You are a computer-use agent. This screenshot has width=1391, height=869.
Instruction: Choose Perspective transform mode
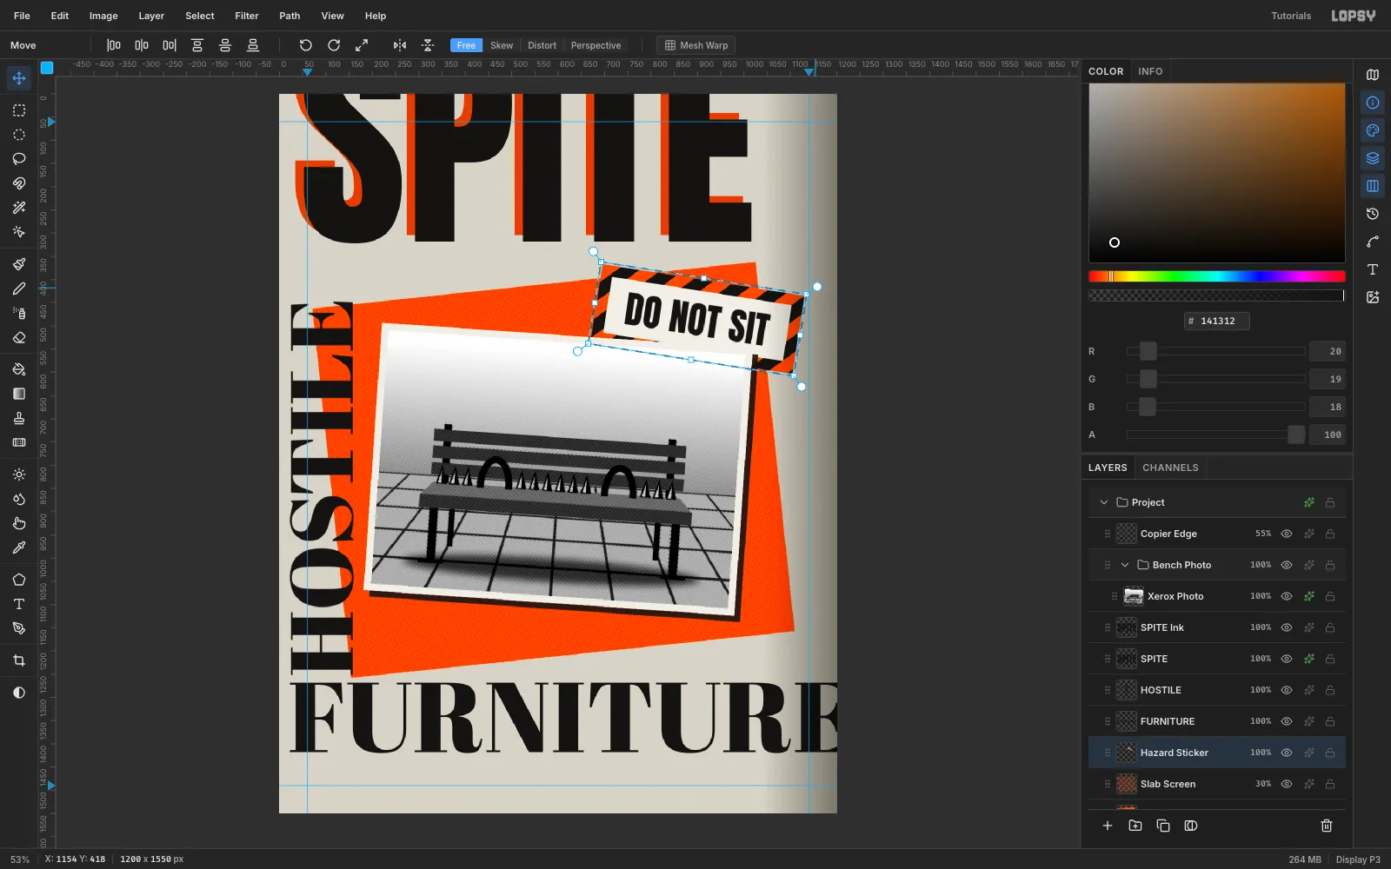[x=596, y=45]
